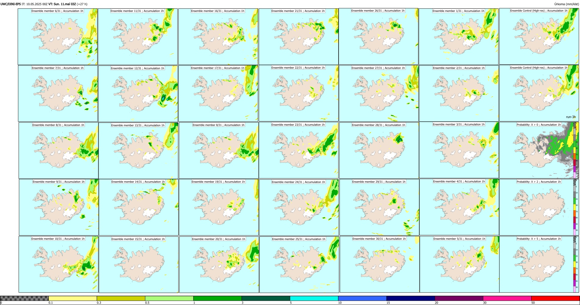The image size is (580, 305).
Task: Pick the Ensemble member 27/31 map panel
Action: click(x=379, y=93)
